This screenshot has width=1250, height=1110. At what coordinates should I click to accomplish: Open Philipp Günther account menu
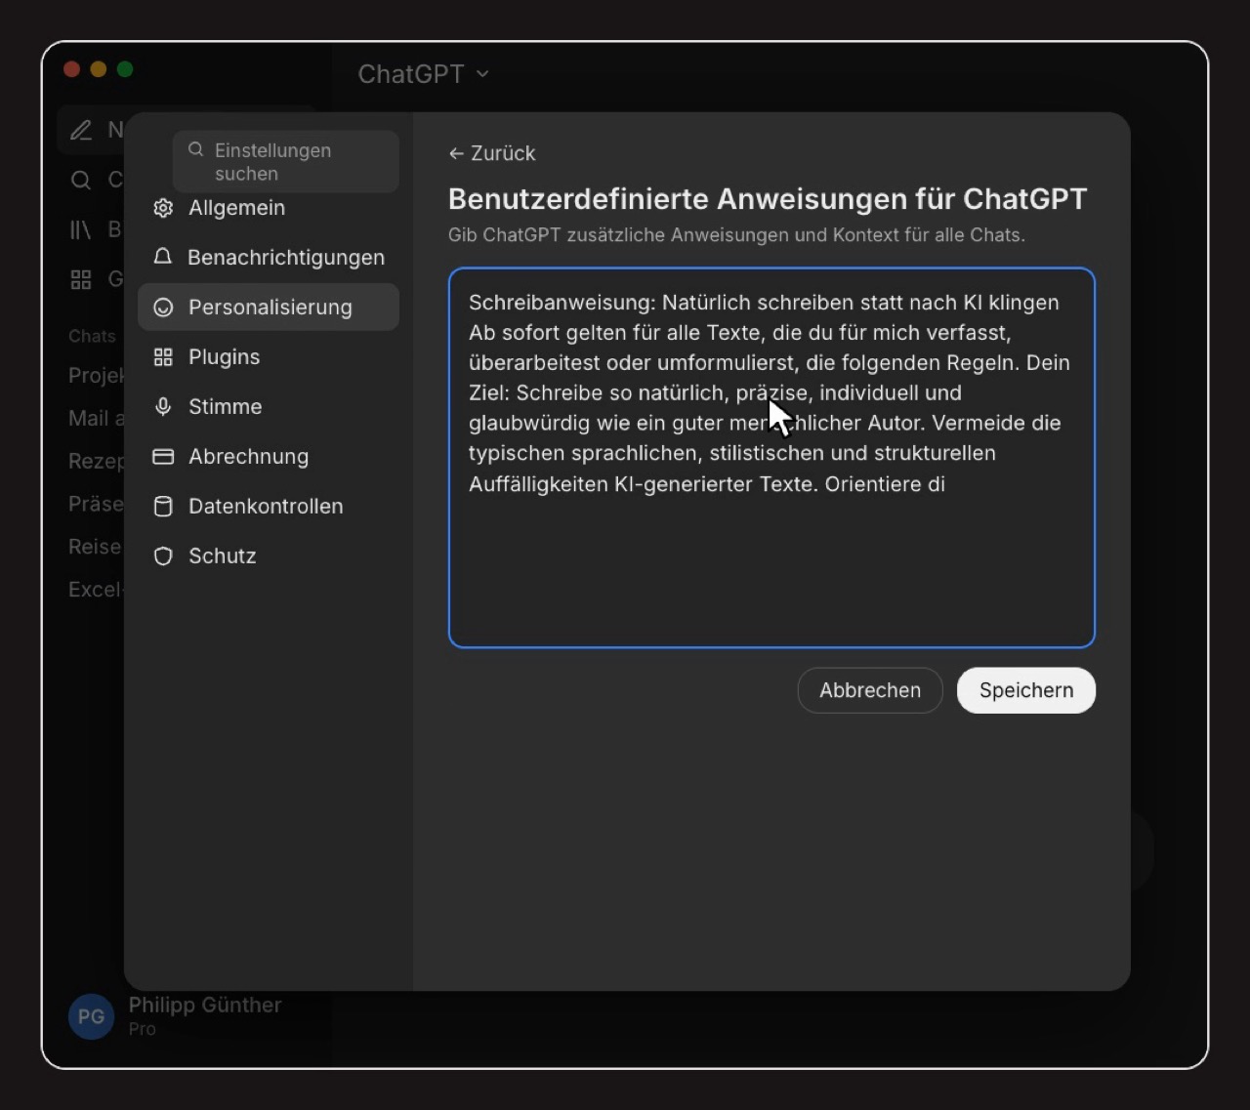pos(176,1016)
